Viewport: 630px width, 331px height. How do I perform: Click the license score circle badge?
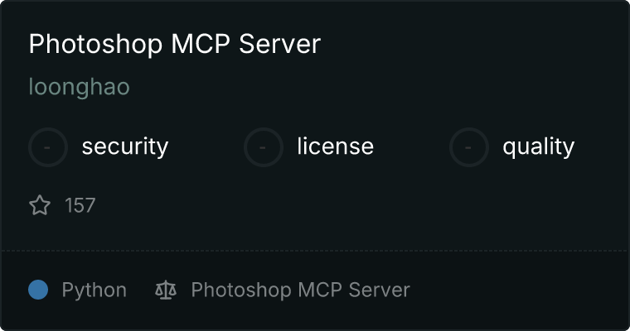(264, 147)
